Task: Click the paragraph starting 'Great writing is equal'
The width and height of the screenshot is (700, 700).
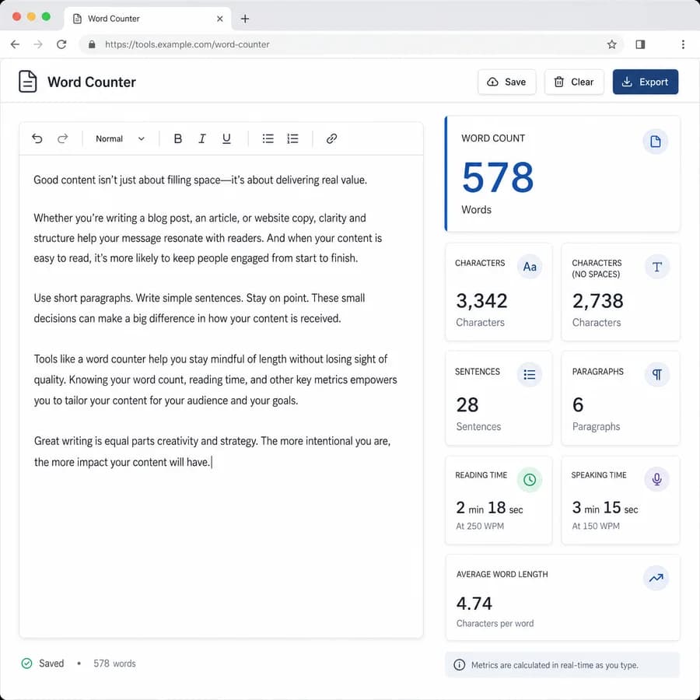Action: [212, 451]
